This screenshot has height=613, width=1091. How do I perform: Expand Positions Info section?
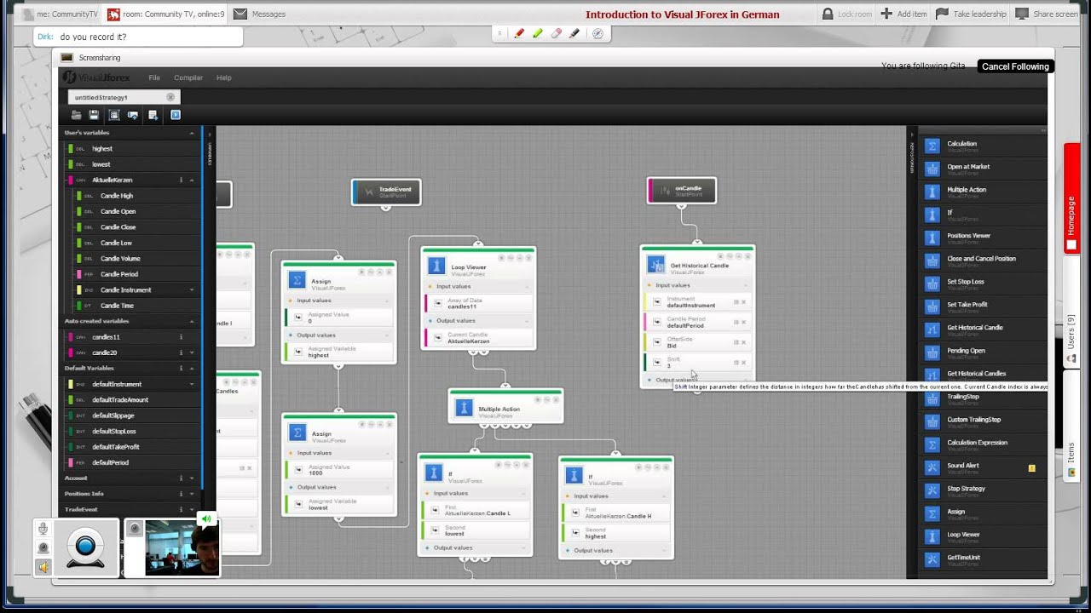(192, 494)
